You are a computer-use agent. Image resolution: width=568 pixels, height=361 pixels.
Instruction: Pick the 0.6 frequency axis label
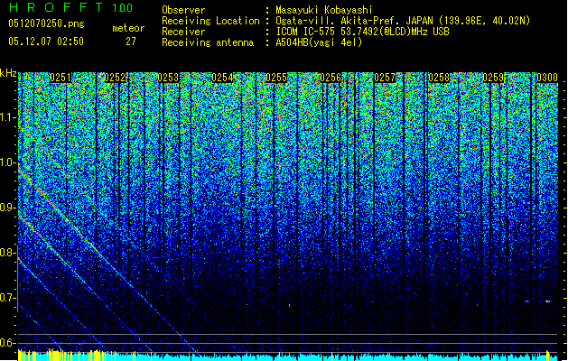point(7,343)
